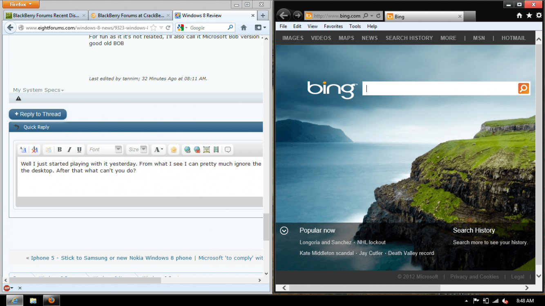Open Internet Explorer favorites star
Screen dimensions: 545x306
coord(529,16)
